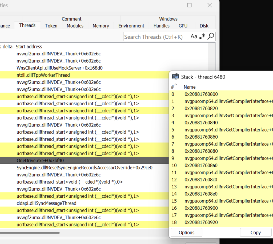Select the Environment tab
The height and width of the screenshot is (244, 273).
pos(131,26)
